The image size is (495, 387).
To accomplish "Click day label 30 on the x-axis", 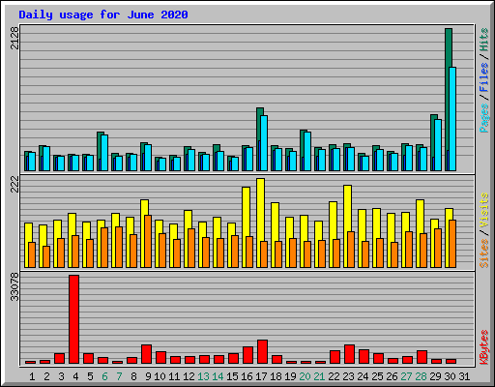I will [x=450, y=376].
